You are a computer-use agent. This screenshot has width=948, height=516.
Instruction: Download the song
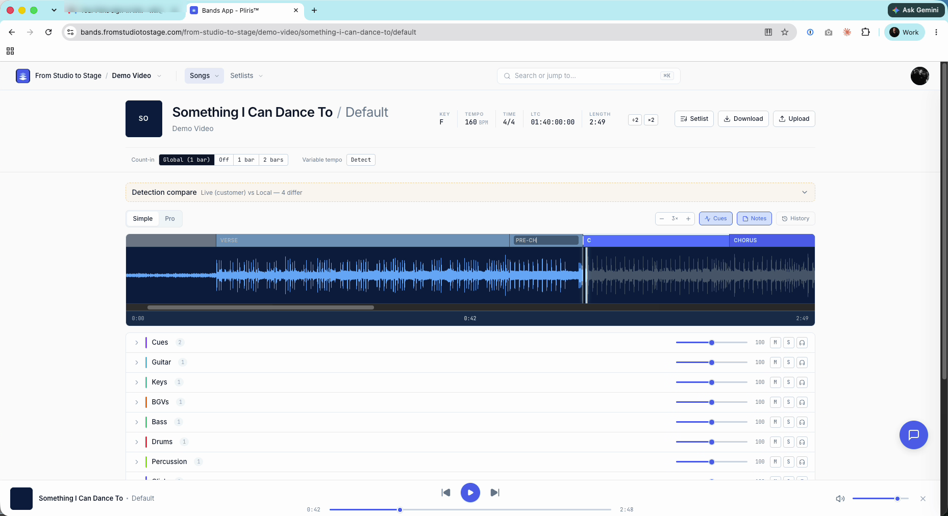(x=743, y=119)
